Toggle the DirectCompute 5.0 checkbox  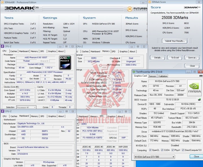pyautogui.click(x=183, y=150)
